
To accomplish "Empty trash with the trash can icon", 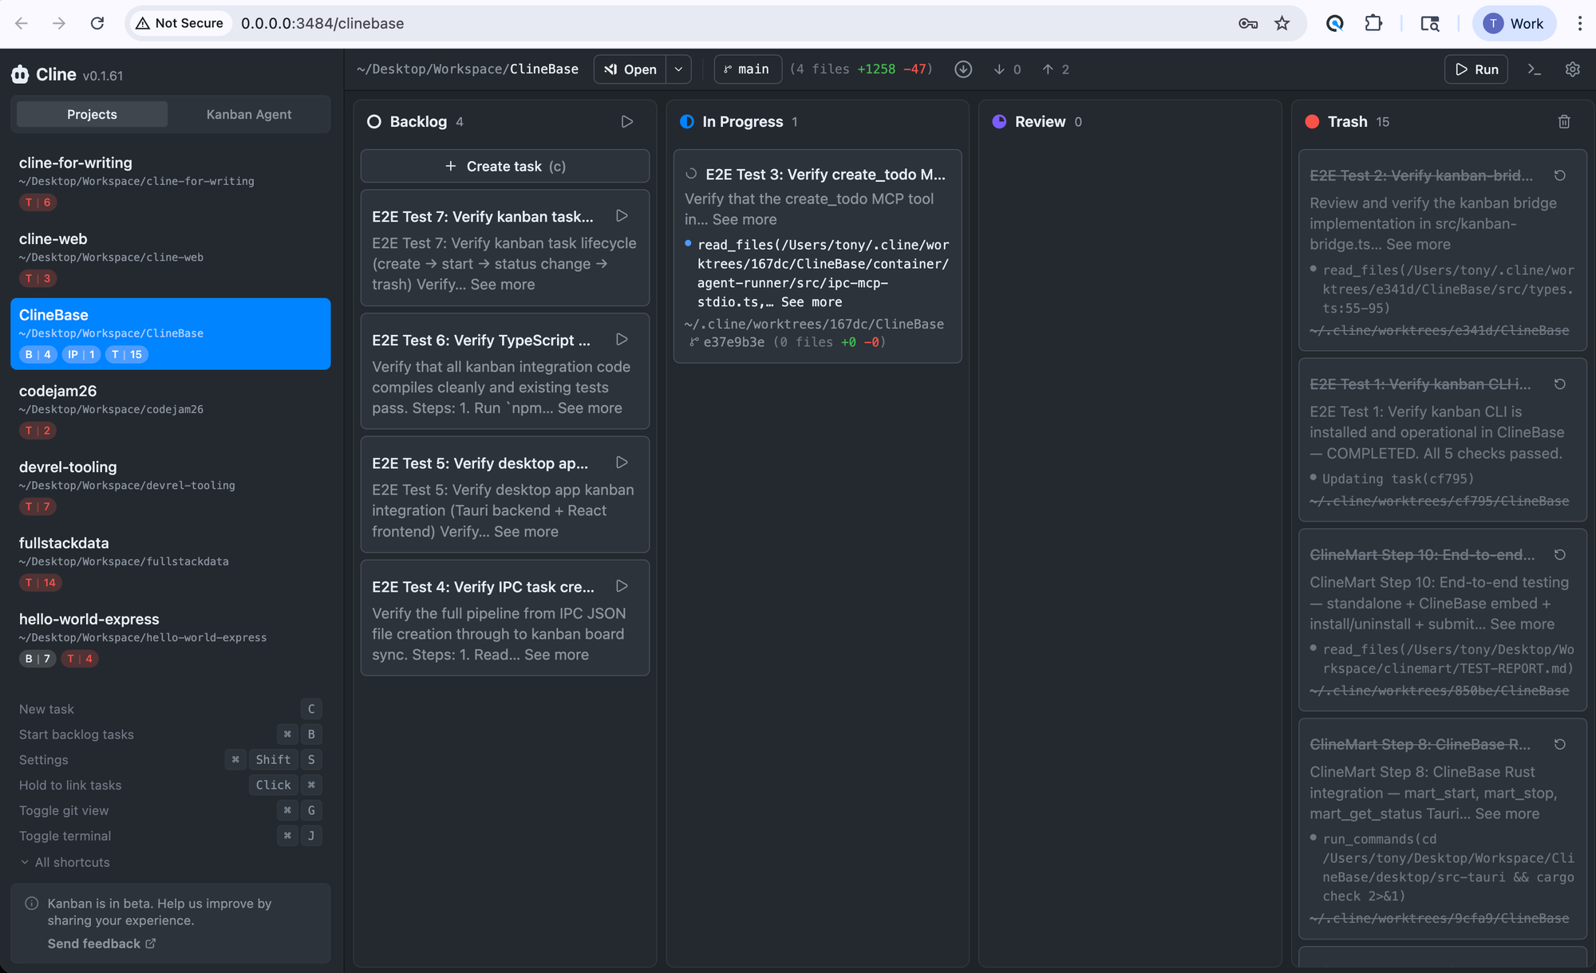I will [x=1563, y=121].
